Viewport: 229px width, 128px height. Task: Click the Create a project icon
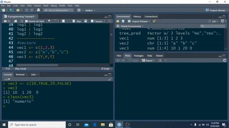[x=11, y=10]
